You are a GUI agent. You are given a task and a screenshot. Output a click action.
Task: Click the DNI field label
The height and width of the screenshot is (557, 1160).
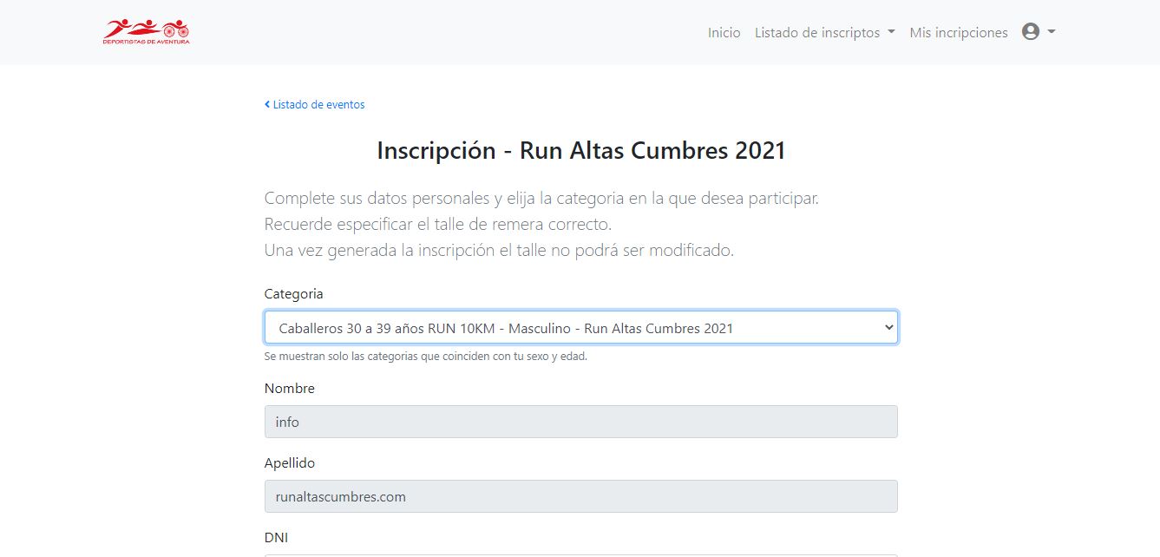point(276,538)
